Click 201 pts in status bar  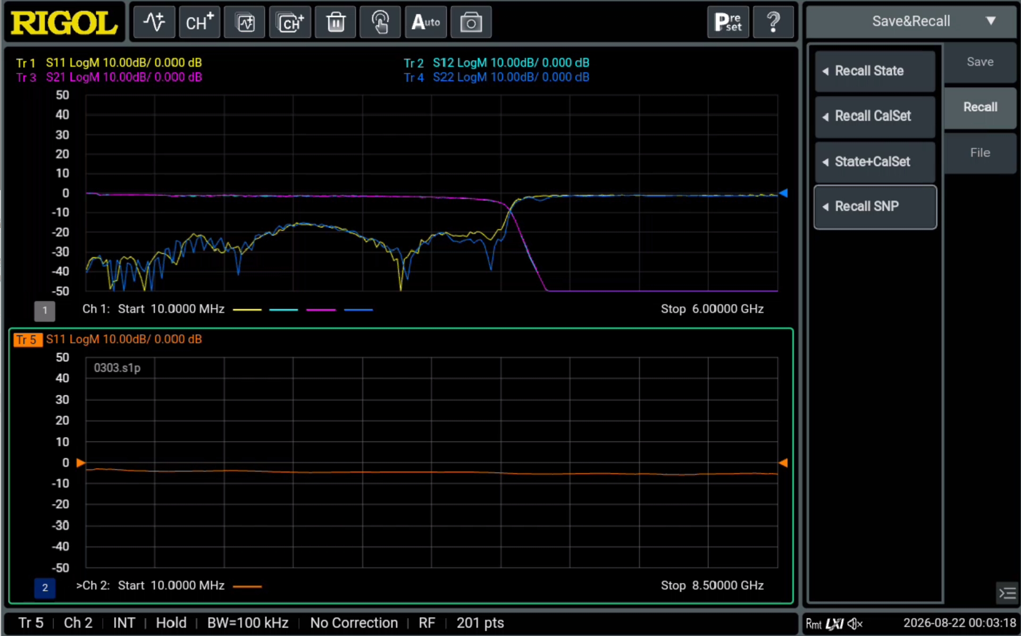[480, 623]
